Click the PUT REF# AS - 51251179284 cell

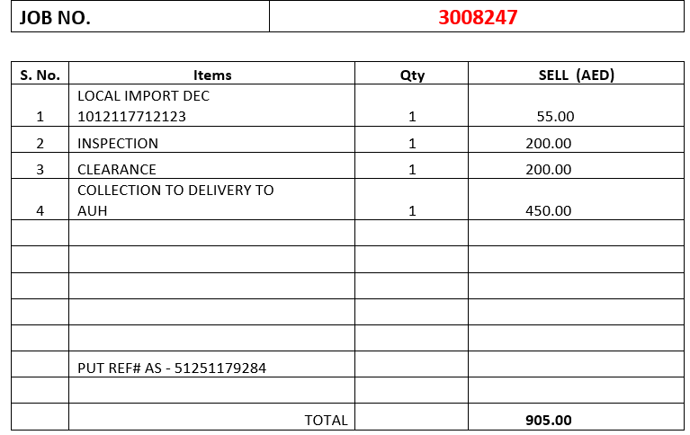[x=211, y=368]
